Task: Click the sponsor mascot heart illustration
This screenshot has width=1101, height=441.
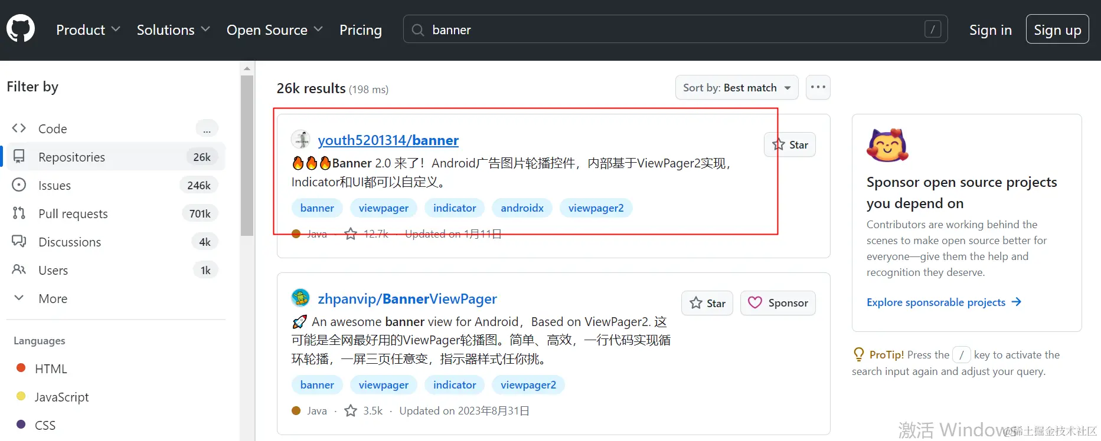Action: pyautogui.click(x=887, y=145)
